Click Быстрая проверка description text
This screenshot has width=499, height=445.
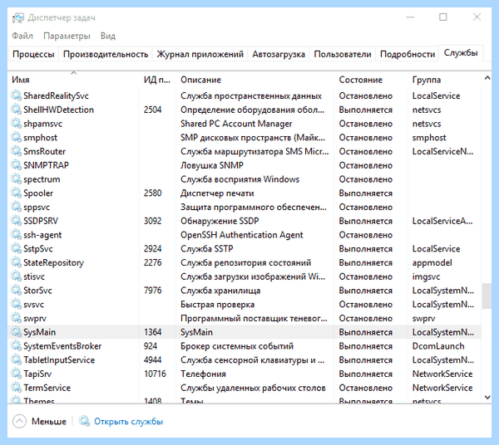click(217, 305)
